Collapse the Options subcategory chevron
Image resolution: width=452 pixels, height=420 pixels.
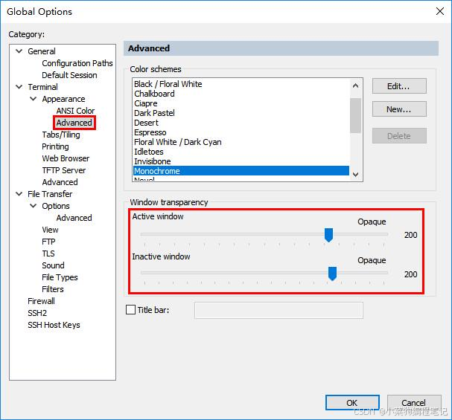click(x=34, y=206)
